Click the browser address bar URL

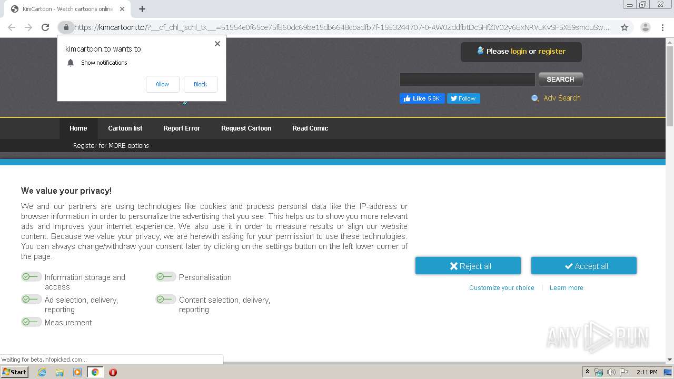click(x=342, y=27)
